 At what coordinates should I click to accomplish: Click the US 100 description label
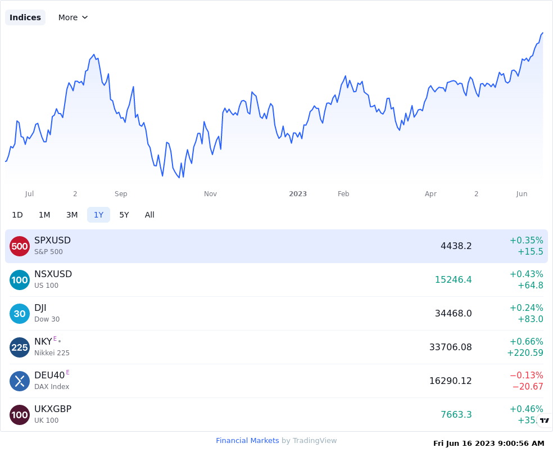coord(46,286)
